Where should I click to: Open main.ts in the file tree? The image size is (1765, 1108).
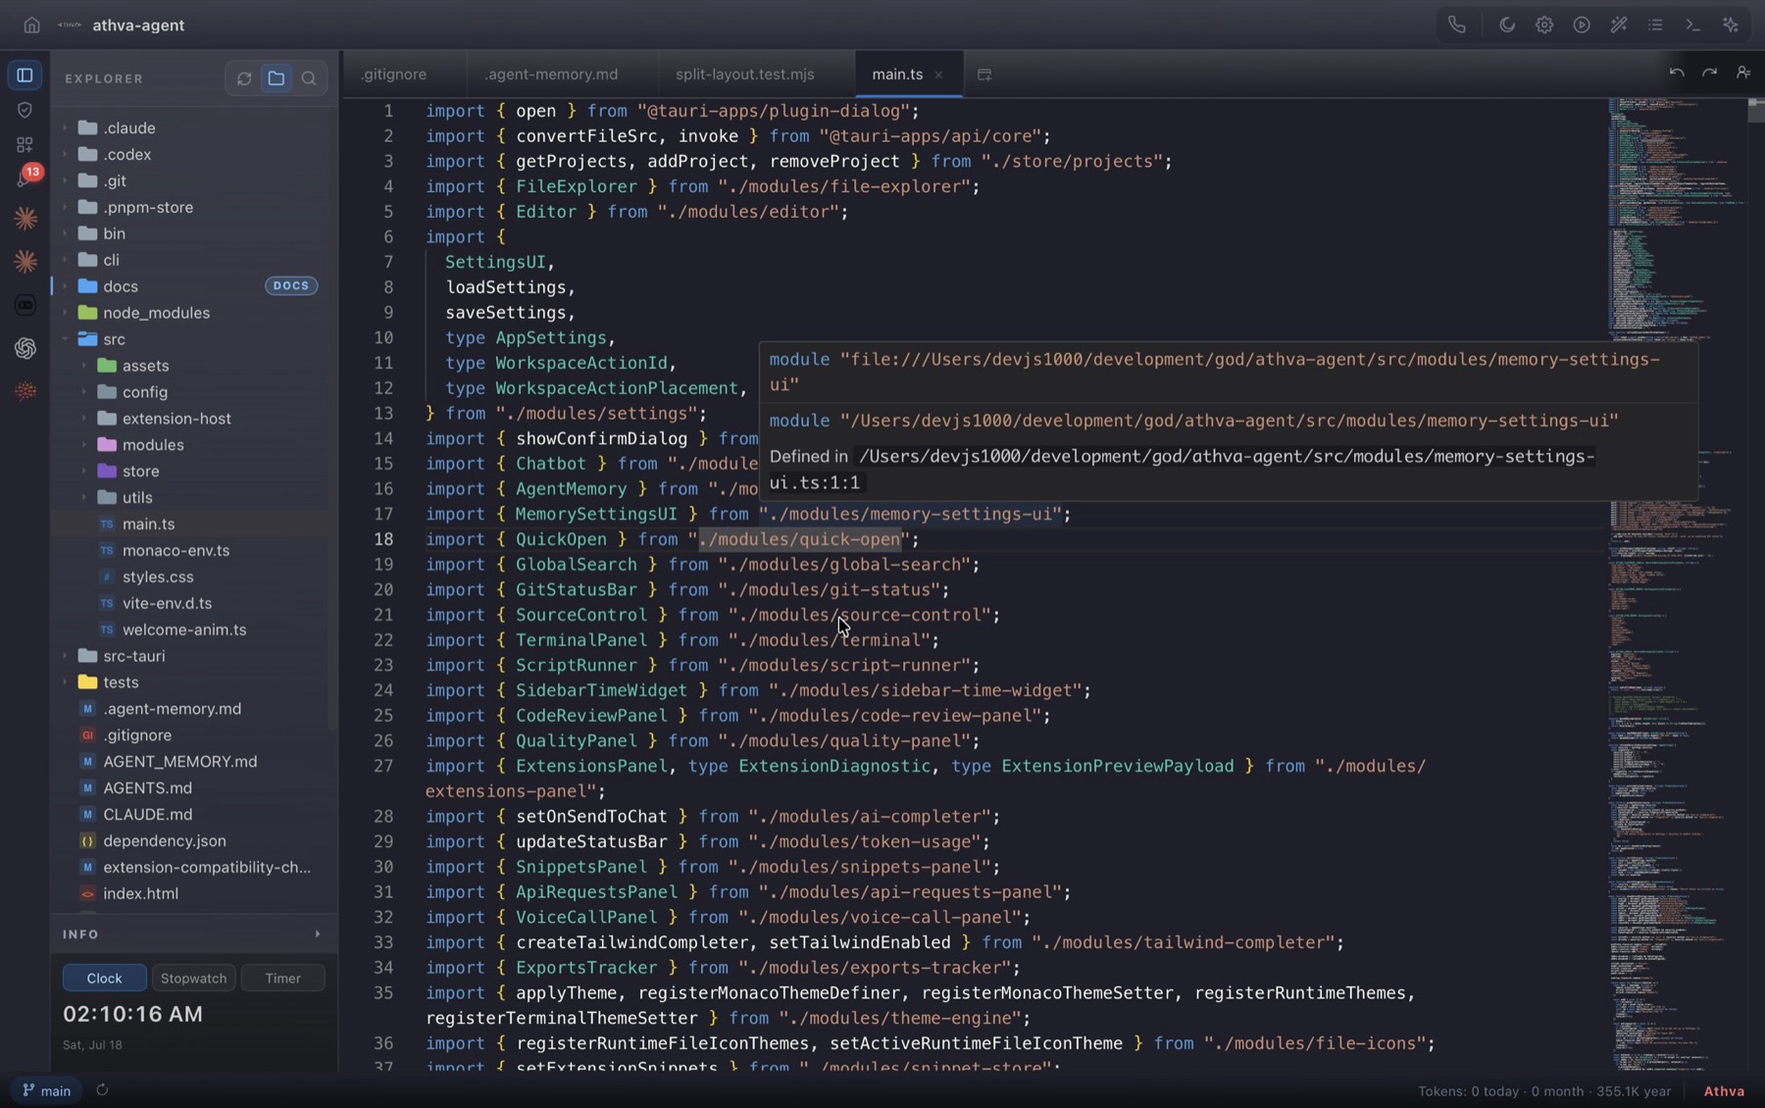pos(191,525)
